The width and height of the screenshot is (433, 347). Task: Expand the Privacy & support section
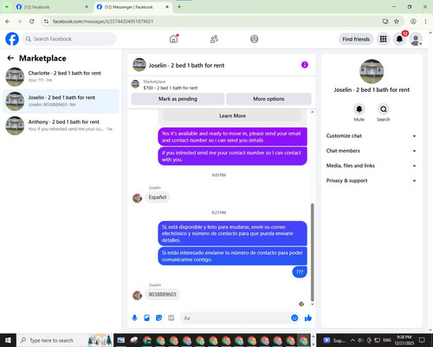[372, 180]
